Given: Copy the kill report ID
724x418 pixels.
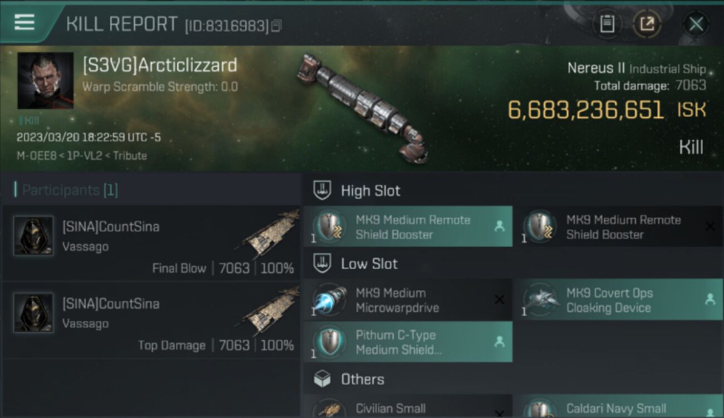Looking at the screenshot, I should (277, 26).
